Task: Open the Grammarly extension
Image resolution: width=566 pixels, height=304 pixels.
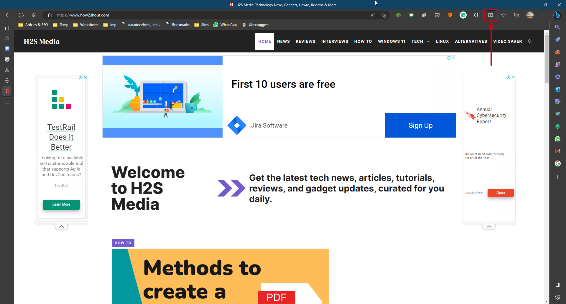Action: coord(463,15)
